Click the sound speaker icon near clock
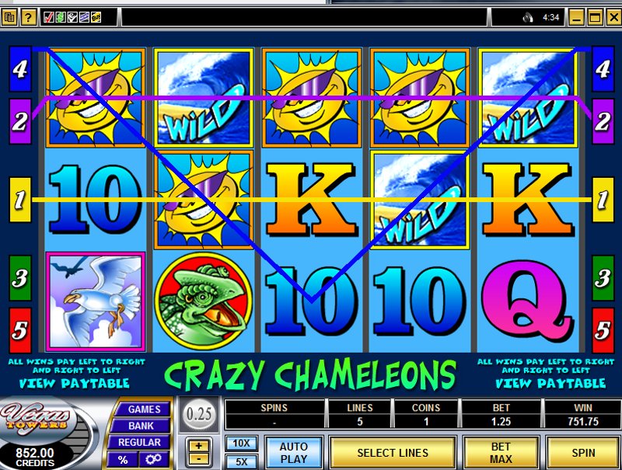 [528, 17]
